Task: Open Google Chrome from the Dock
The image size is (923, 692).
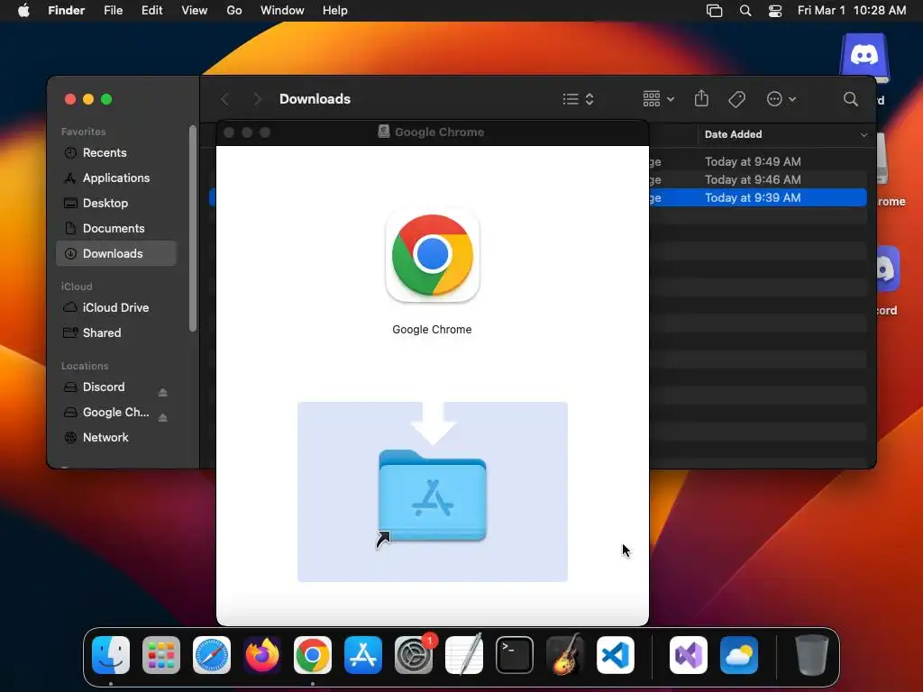Action: point(313,655)
